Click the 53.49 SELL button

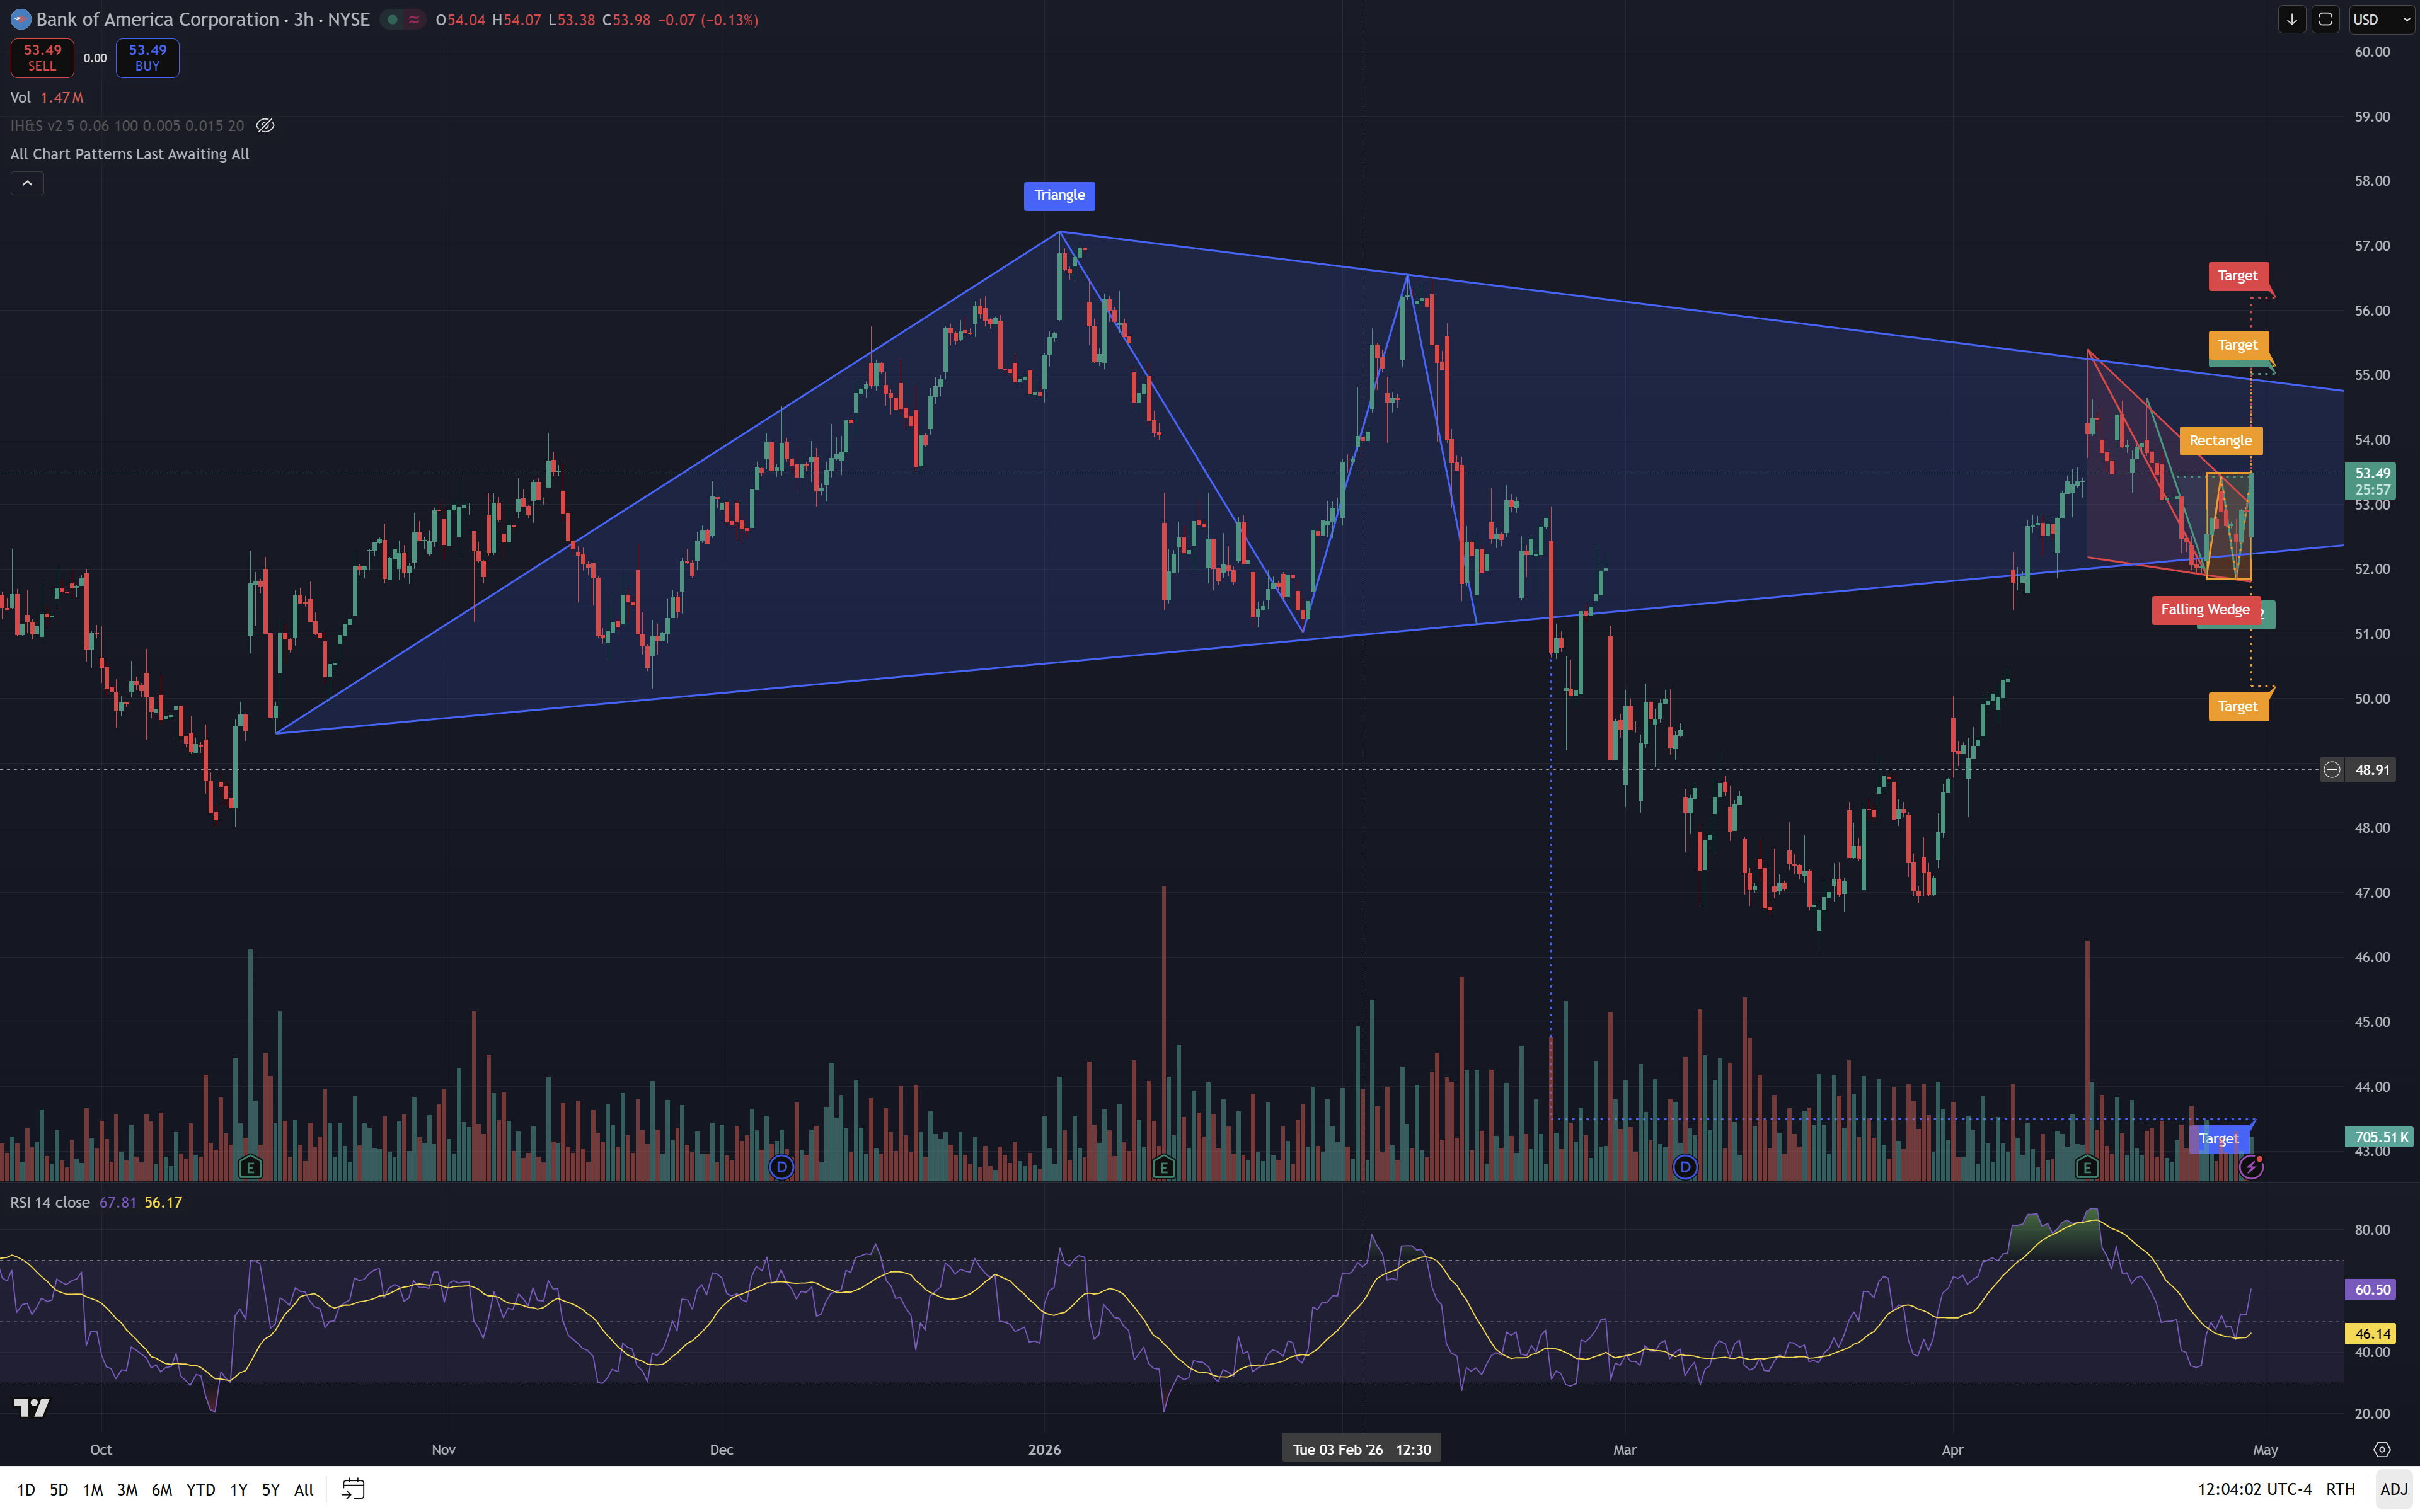42,58
